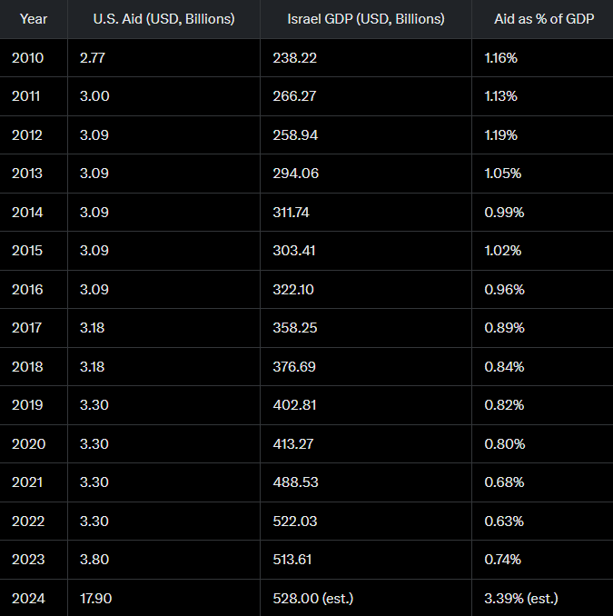Image resolution: width=613 pixels, height=616 pixels.
Task: Click the Israel GDP (USD, Billions) header
Action: [x=366, y=19]
